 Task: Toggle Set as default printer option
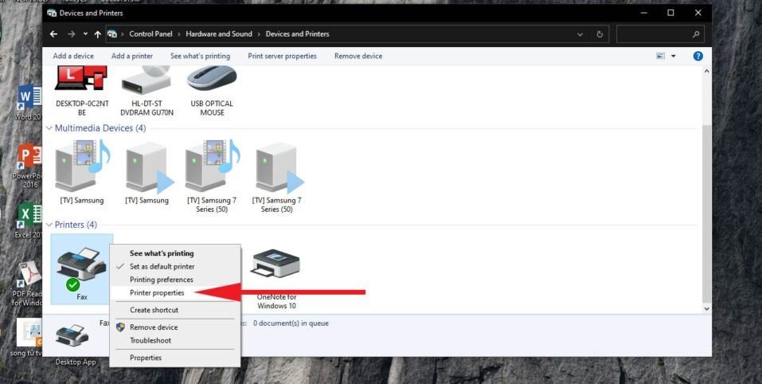point(162,267)
